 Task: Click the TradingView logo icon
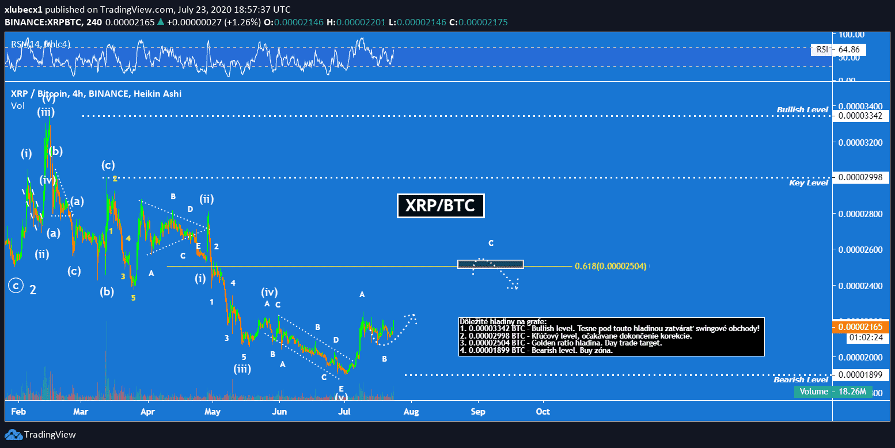(13, 435)
